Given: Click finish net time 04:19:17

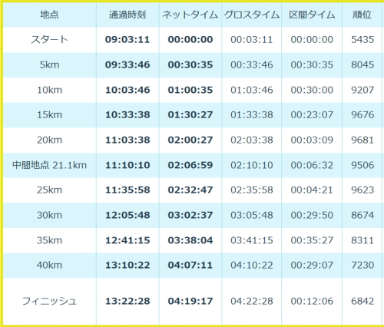Looking at the screenshot, I should (190, 301).
